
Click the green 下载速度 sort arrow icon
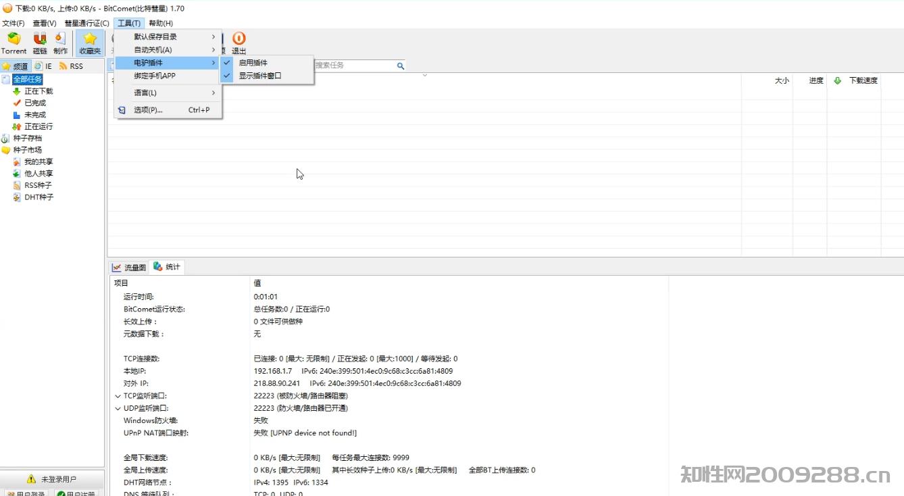click(837, 80)
